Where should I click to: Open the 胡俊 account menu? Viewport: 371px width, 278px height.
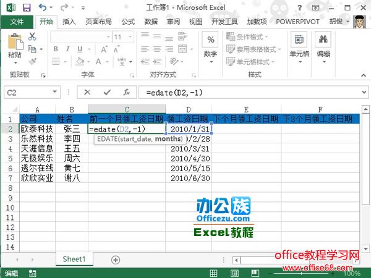(x=339, y=22)
